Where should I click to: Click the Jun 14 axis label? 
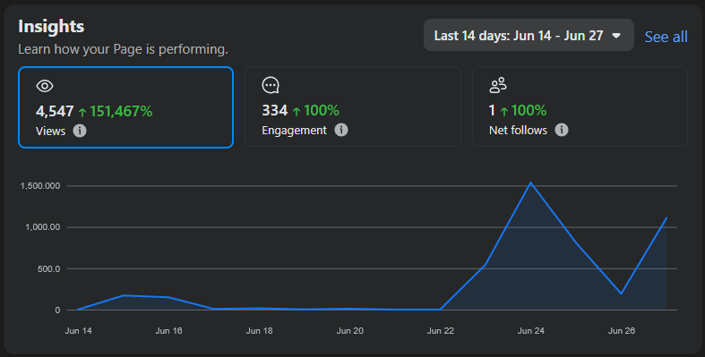[x=78, y=330]
